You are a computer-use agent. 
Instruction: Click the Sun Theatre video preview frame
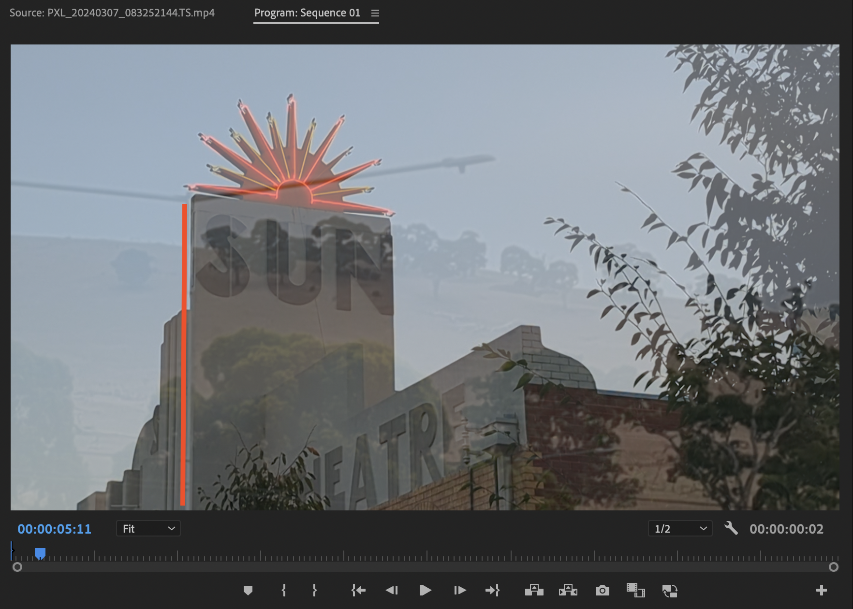click(x=425, y=277)
